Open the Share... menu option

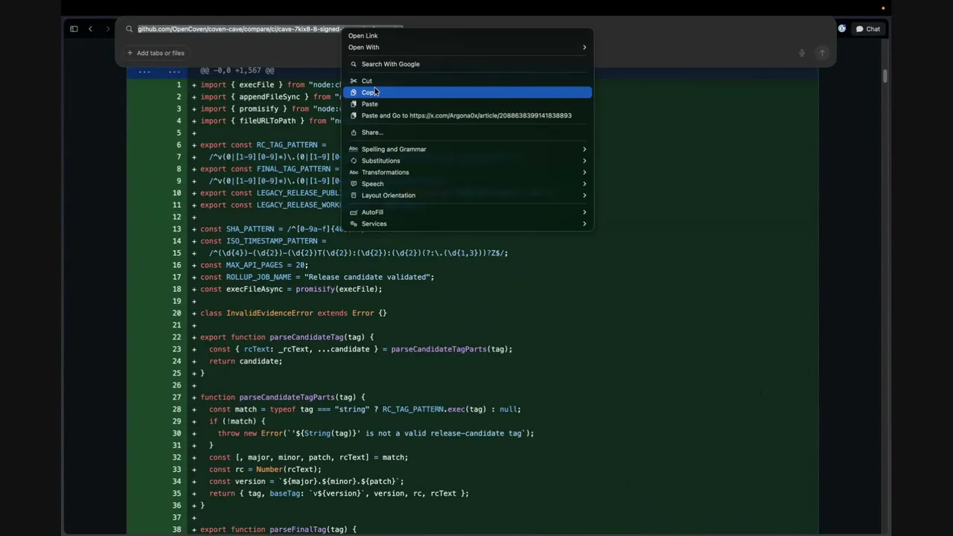[x=468, y=133]
